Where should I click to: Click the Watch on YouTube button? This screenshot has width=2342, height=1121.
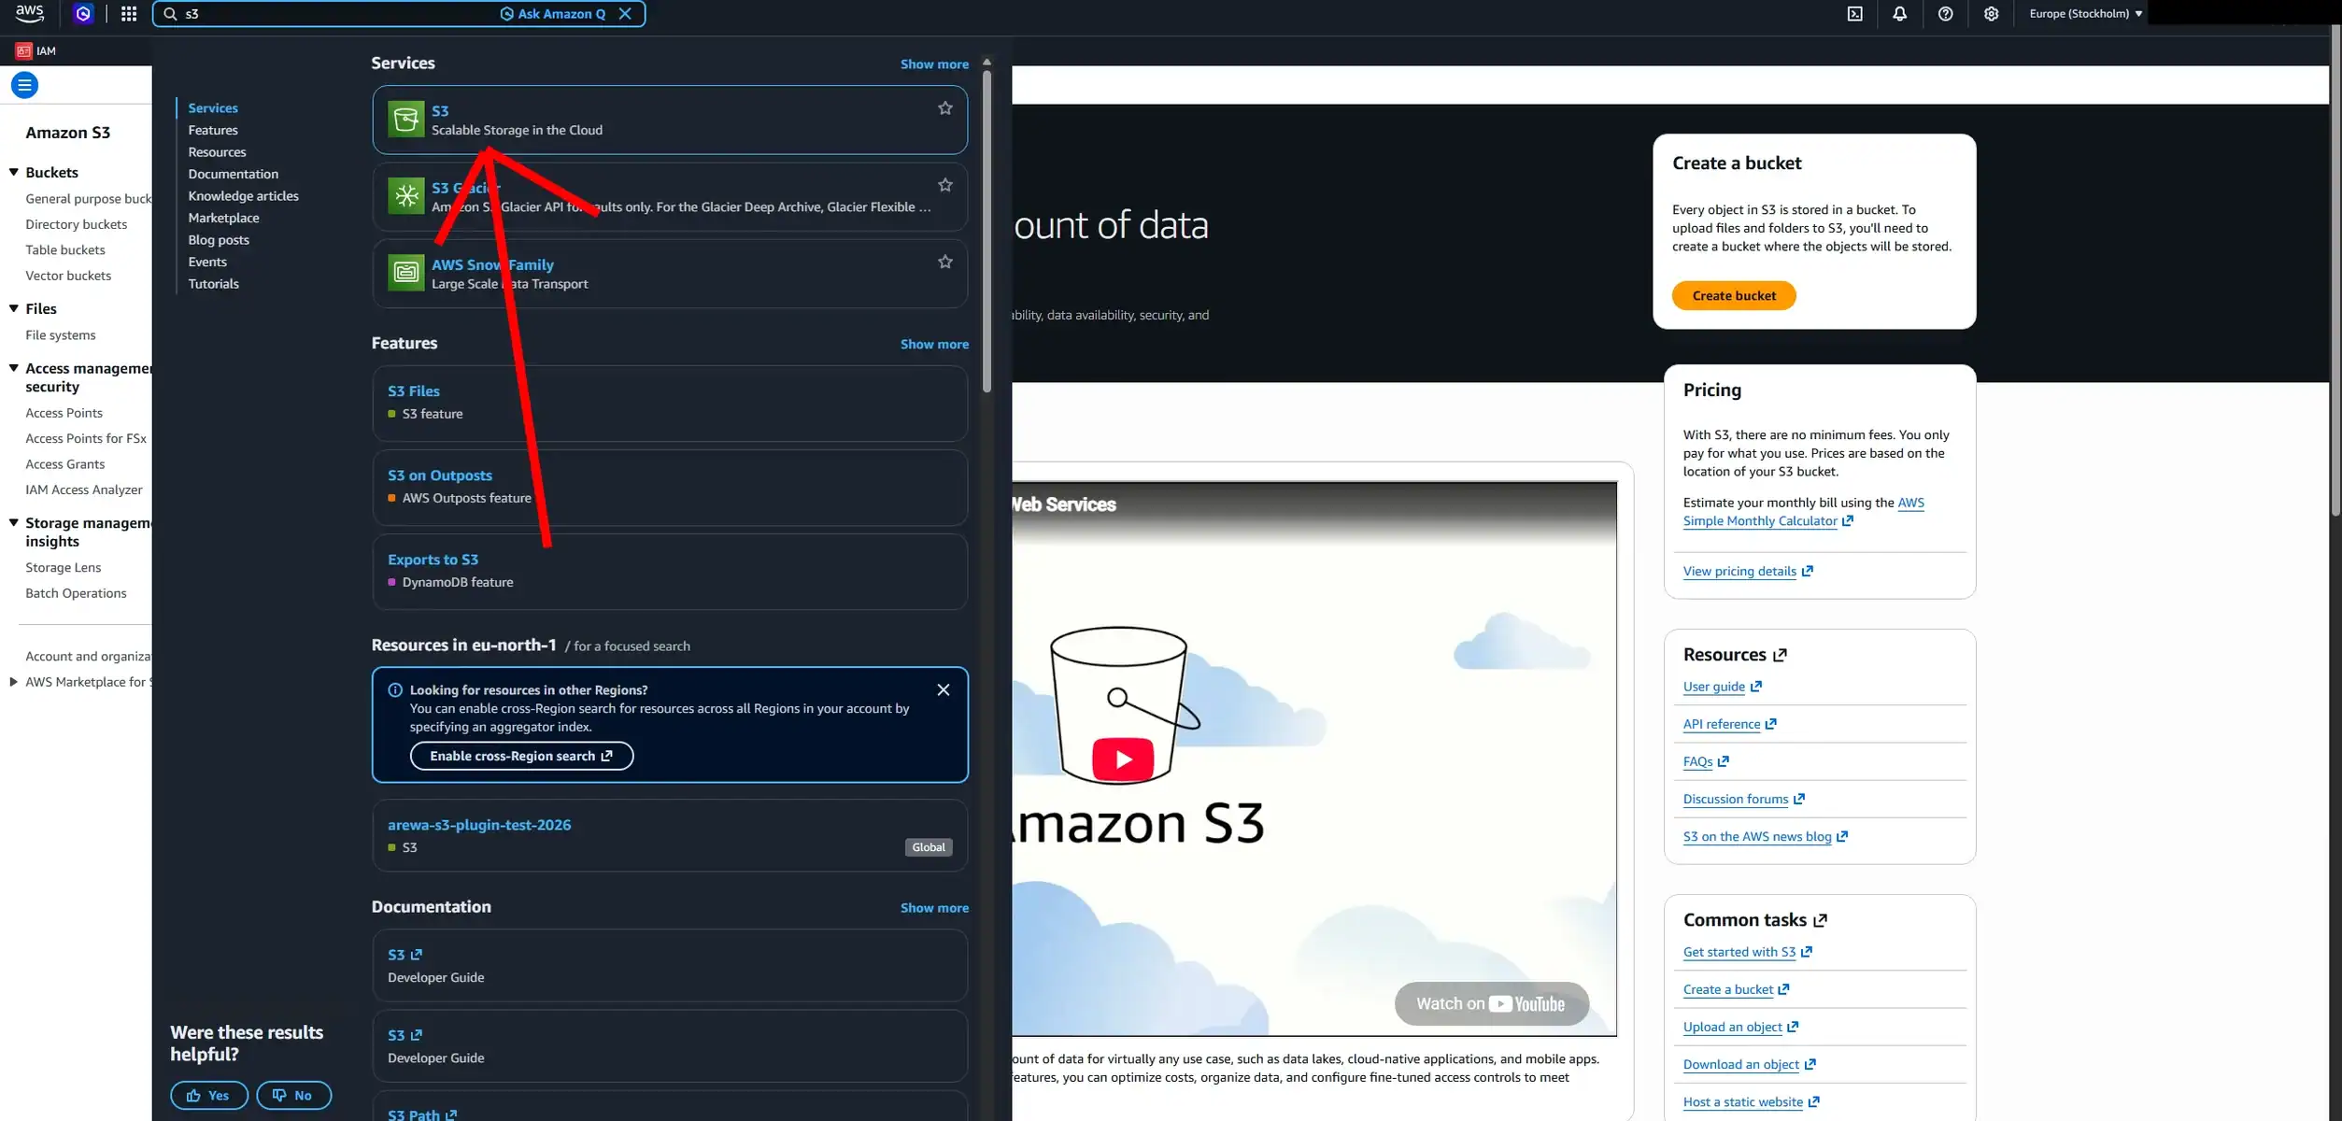point(1491,1003)
